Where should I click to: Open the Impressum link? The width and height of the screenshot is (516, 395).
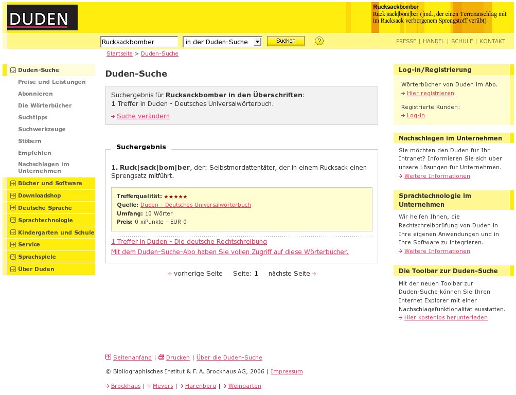pos(287,371)
